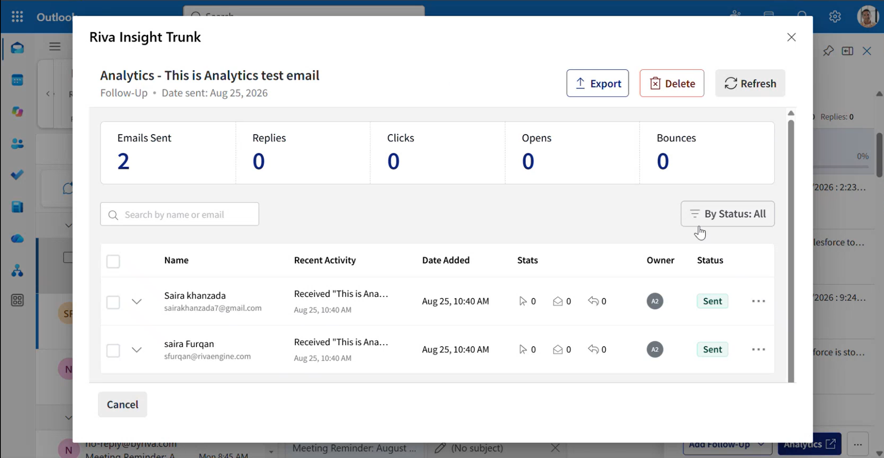Sort by the Recent Activity column header
Image resolution: width=884 pixels, height=458 pixels.
pos(325,260)
